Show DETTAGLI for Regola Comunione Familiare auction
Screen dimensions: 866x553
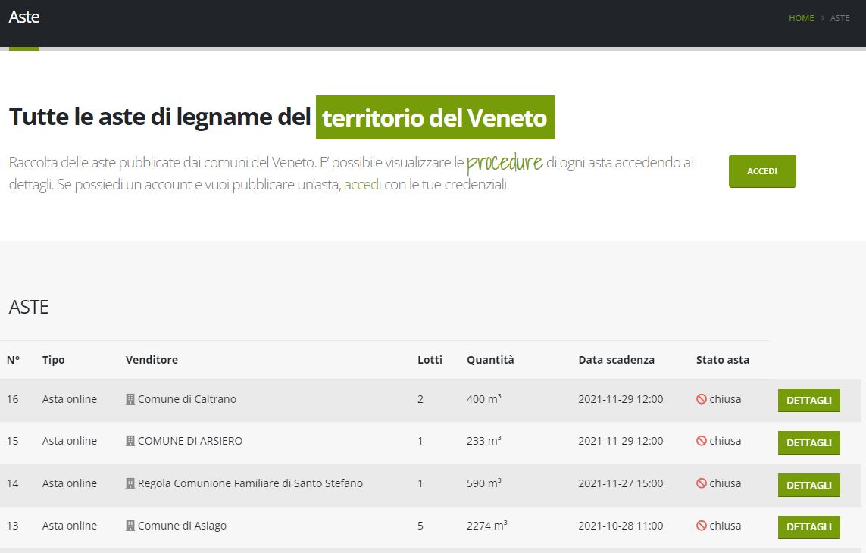(808, 485)
